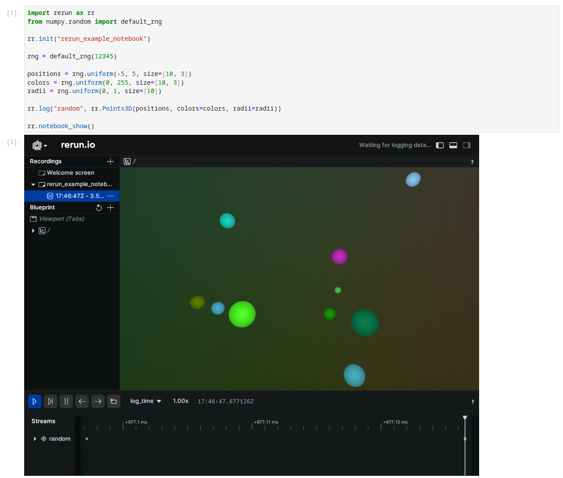The width and height of the screenshot is (563, 478).
Task: Toggle loop playback button
Action: [x=114, y=401]
